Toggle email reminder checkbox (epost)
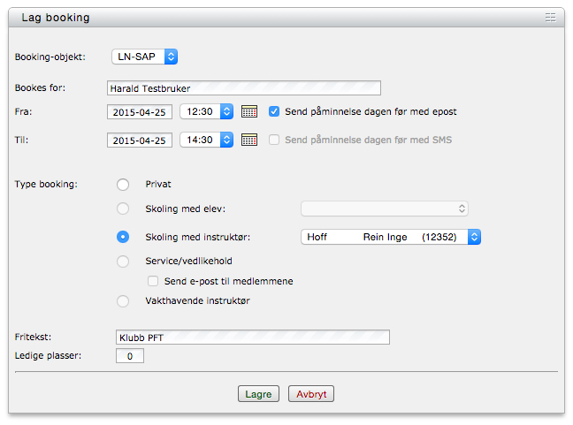 (x=274, y=112)
